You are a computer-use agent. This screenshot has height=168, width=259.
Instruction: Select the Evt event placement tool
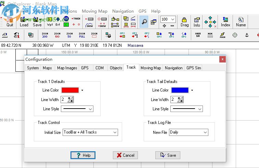pos(58,22)
